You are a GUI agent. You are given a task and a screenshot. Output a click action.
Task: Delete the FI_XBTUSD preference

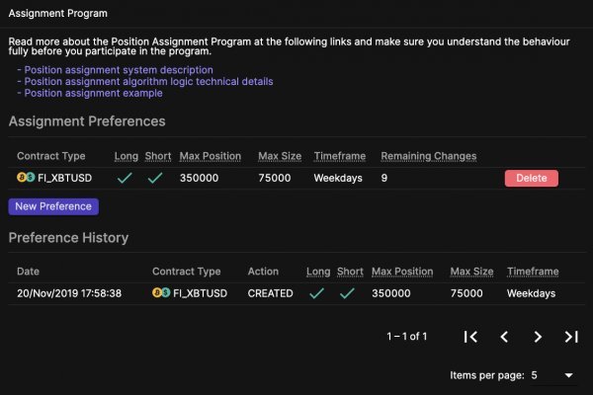click(x=531, y=178)
